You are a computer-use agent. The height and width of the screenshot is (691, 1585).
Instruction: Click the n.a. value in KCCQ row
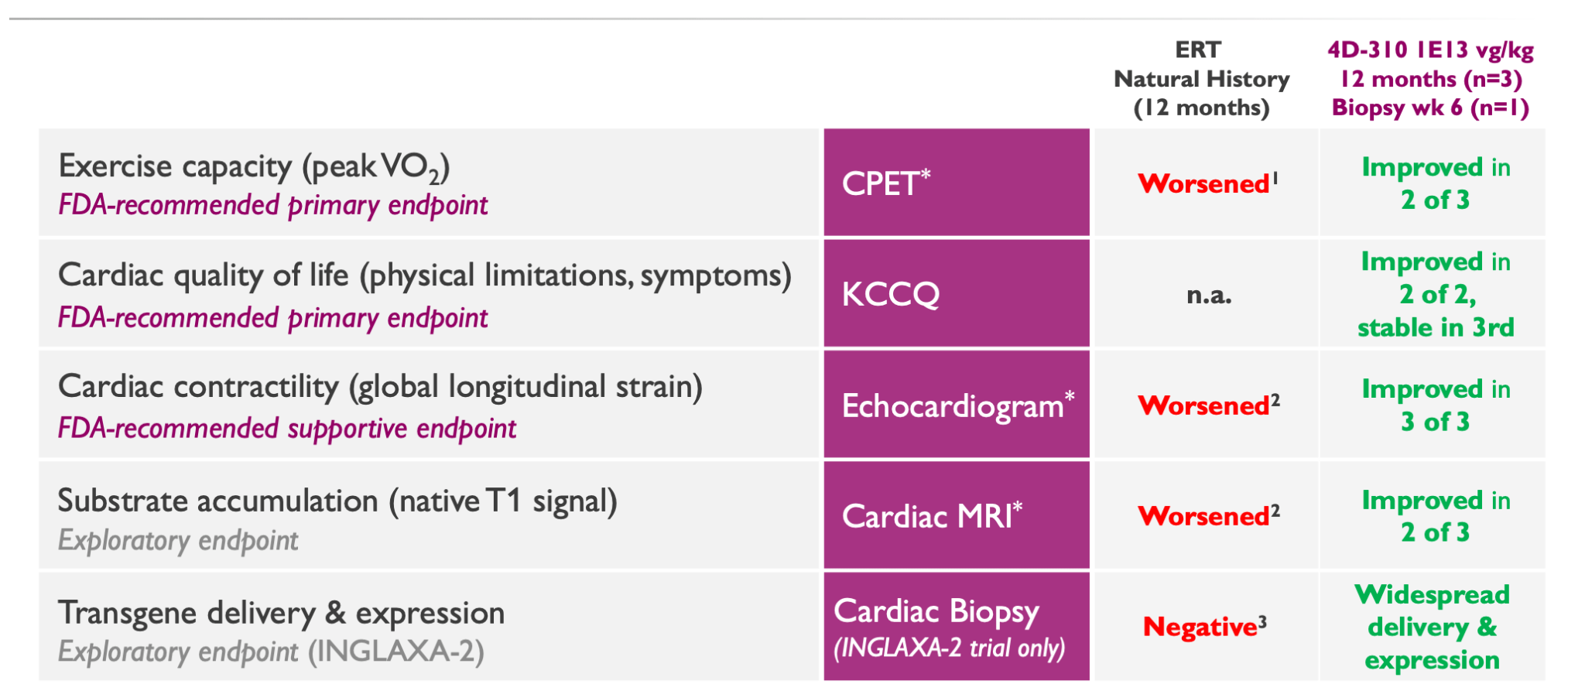tap(1208, 295)
